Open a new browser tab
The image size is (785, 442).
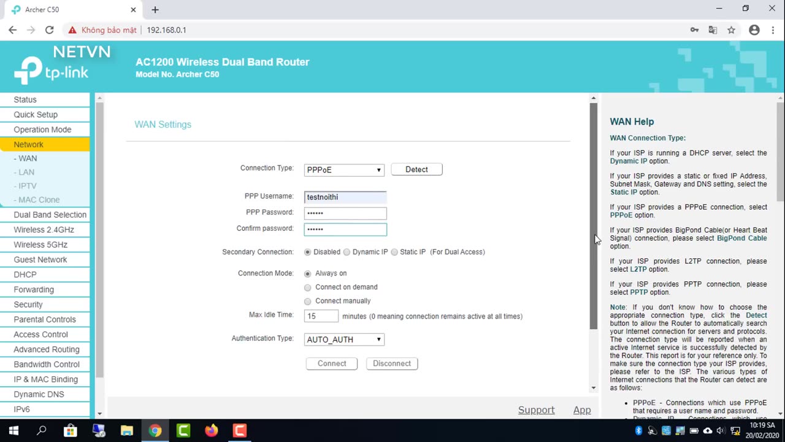click(155, 10)
